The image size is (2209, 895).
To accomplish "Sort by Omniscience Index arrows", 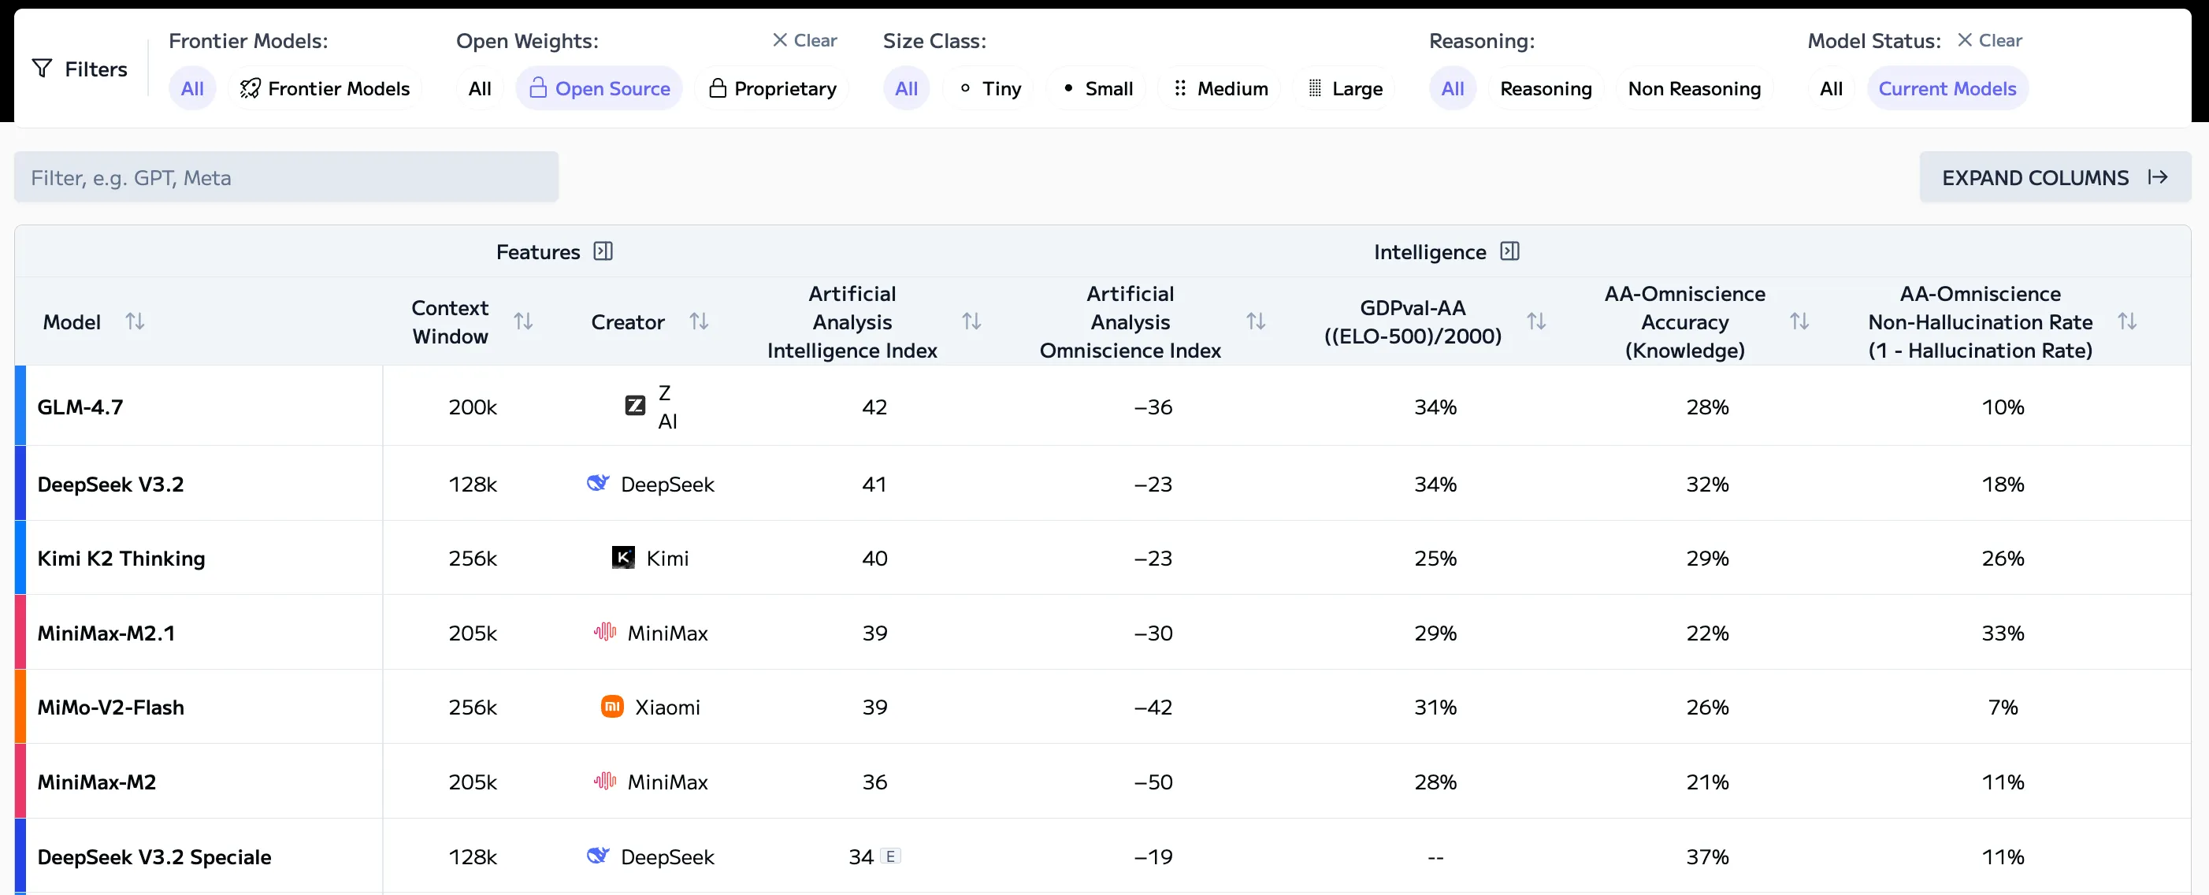I will pyautogui.click(x=1256, y=321).
